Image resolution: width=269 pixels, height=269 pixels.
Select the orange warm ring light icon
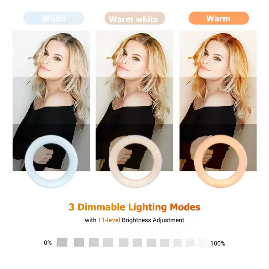221,161
